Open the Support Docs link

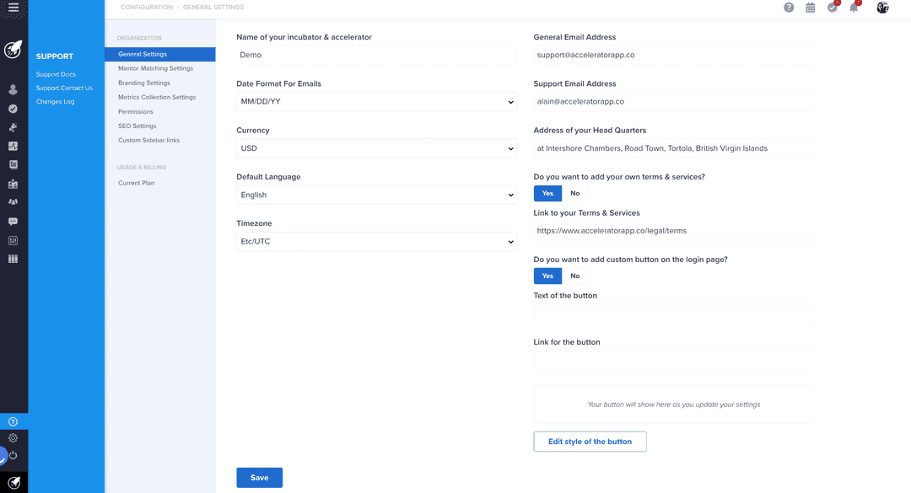56,74
